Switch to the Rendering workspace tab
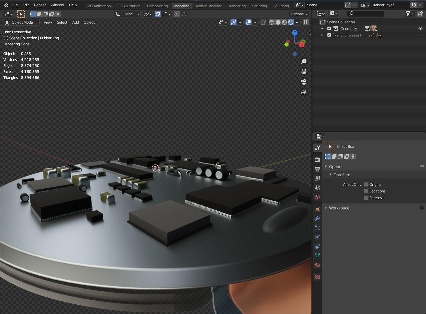Viewport: 426px width, 314px height. click(x=237, y=6)
